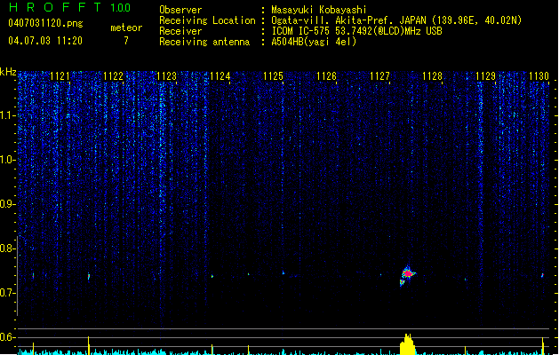The height and width of the screenshot is (355, 559).
Task: Click the 'Receiving Location' label
Action: (207, 20)
